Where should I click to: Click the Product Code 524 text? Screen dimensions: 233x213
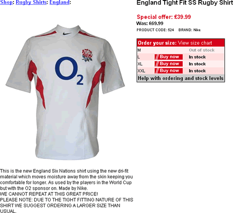(155, 30)
